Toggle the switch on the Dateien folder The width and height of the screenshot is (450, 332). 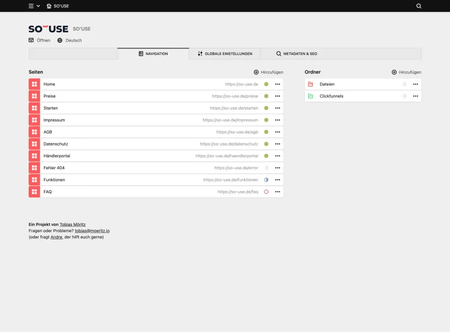coord(403,84)
